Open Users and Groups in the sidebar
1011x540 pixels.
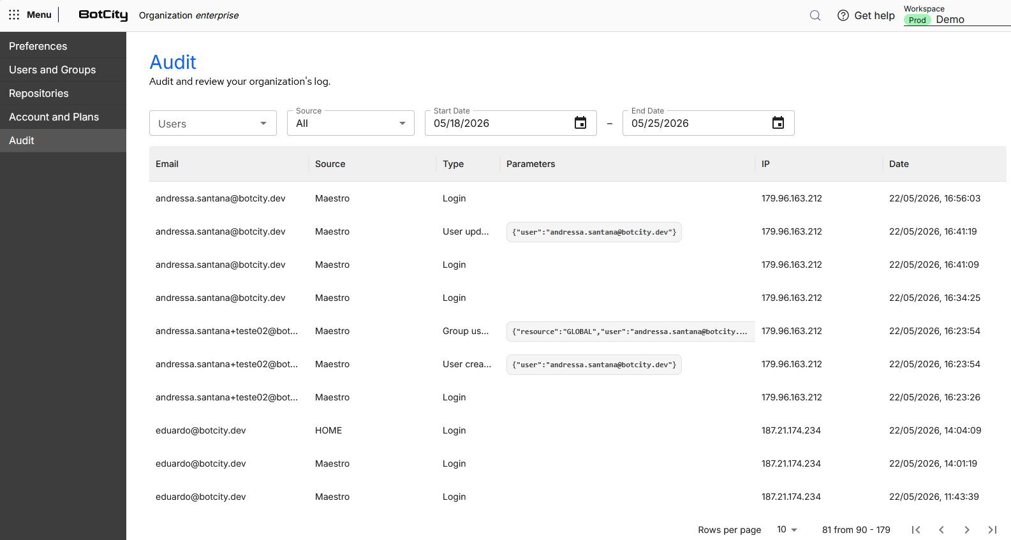pos(63,69)
